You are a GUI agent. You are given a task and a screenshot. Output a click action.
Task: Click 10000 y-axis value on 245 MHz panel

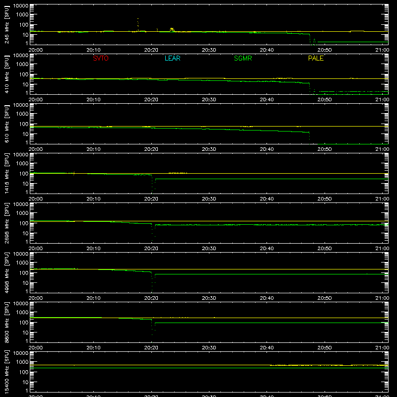click(x=21, y=6)
